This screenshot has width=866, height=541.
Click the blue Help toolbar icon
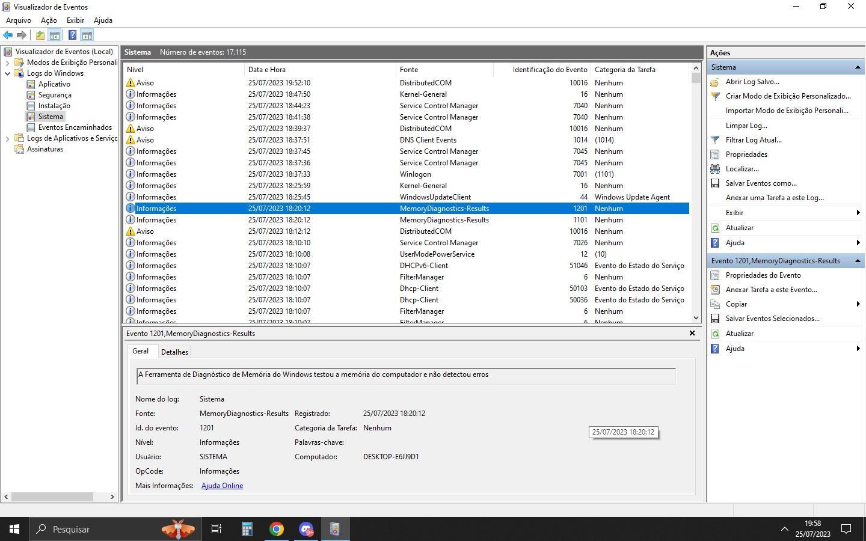(x=72, y=35)
